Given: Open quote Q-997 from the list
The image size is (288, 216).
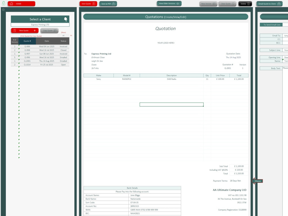Looking at the screenshot, I should [27, 54].
